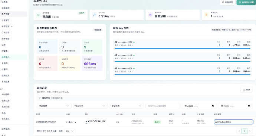Go to the next page with the right arrow
The height and width of the screenshot is (136, 256).
pos(250,131)
